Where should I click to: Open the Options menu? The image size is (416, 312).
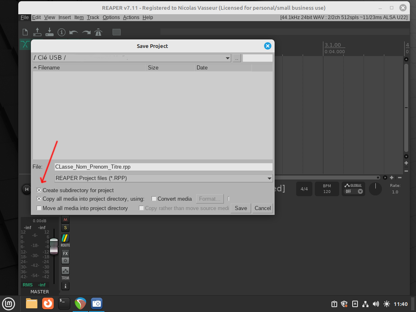111,17
